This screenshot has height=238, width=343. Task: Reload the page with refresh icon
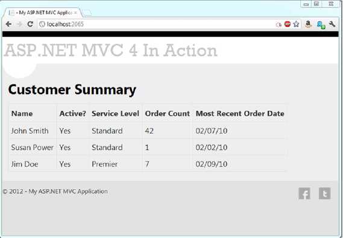(x=30, y=24)
